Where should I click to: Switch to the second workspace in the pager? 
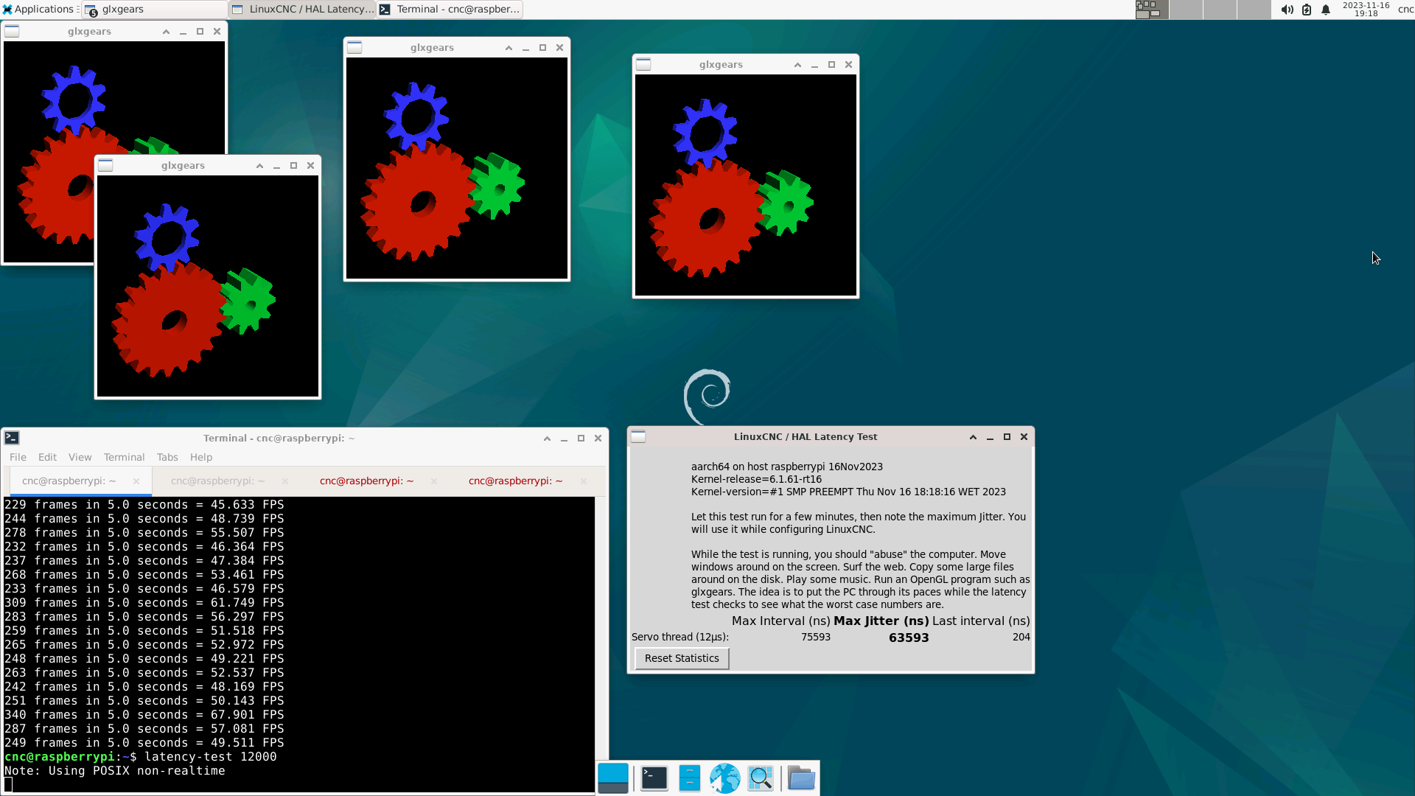tap(1186, 10)
